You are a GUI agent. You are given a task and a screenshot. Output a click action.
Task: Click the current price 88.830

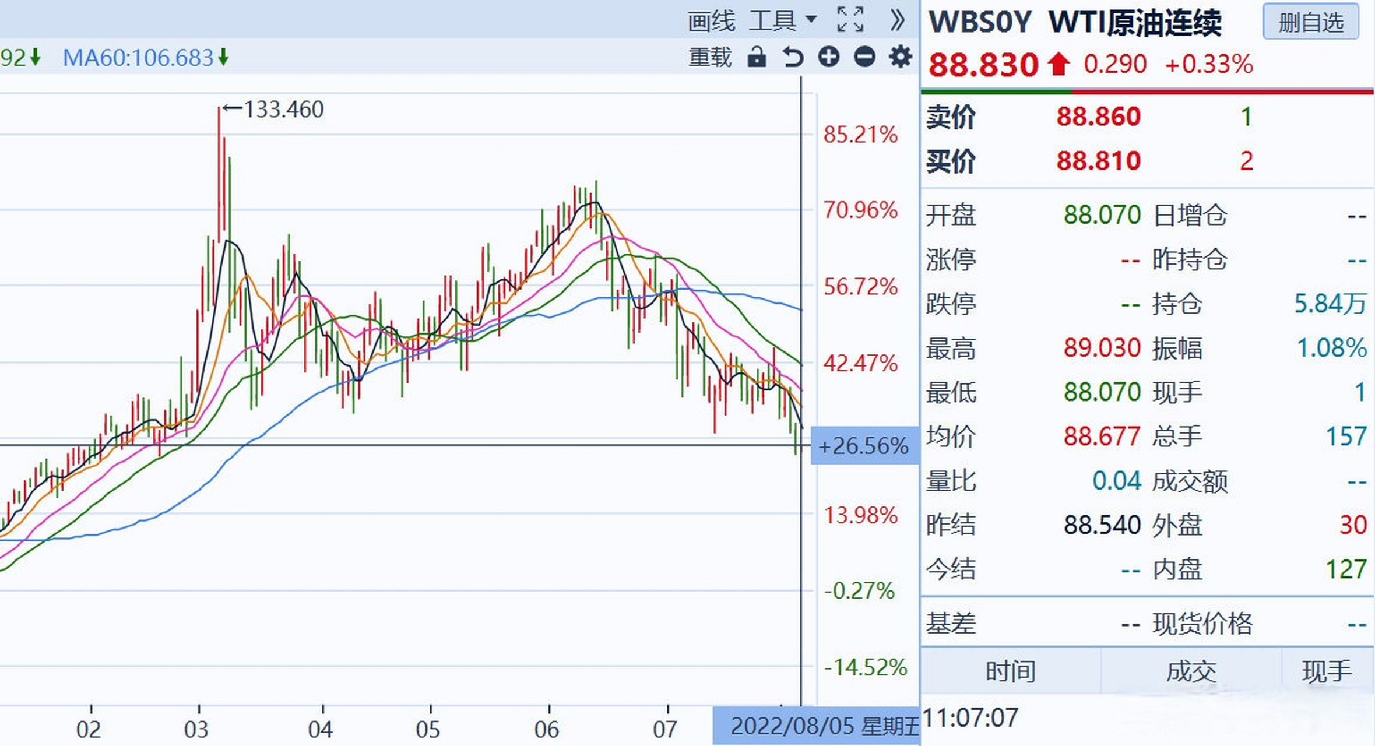[x=983, y=64]
